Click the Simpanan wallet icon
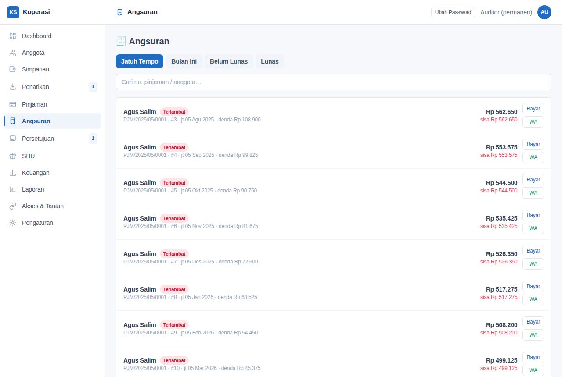Screen dimensions: 562x377 [x=13, y=69]
